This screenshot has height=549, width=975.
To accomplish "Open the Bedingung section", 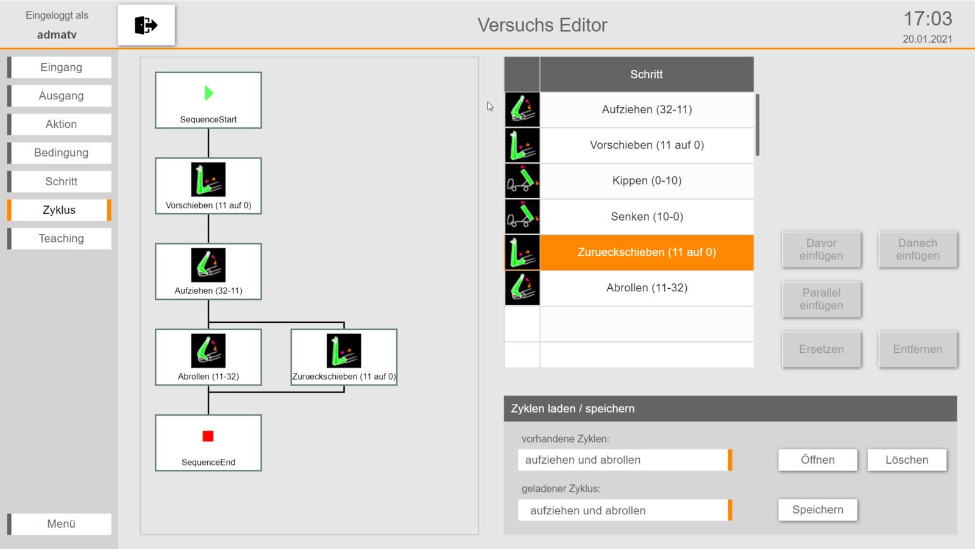I will click(61, 153).
